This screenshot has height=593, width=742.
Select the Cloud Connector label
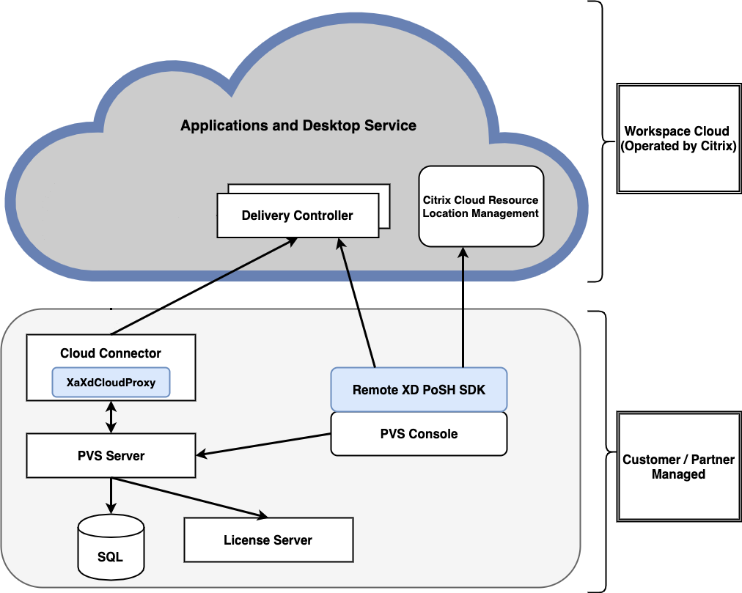point(111,353)
